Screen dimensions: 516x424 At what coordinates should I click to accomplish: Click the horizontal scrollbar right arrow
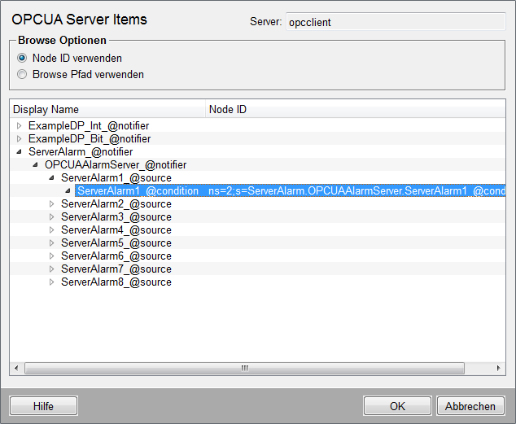tap(499, 368)
